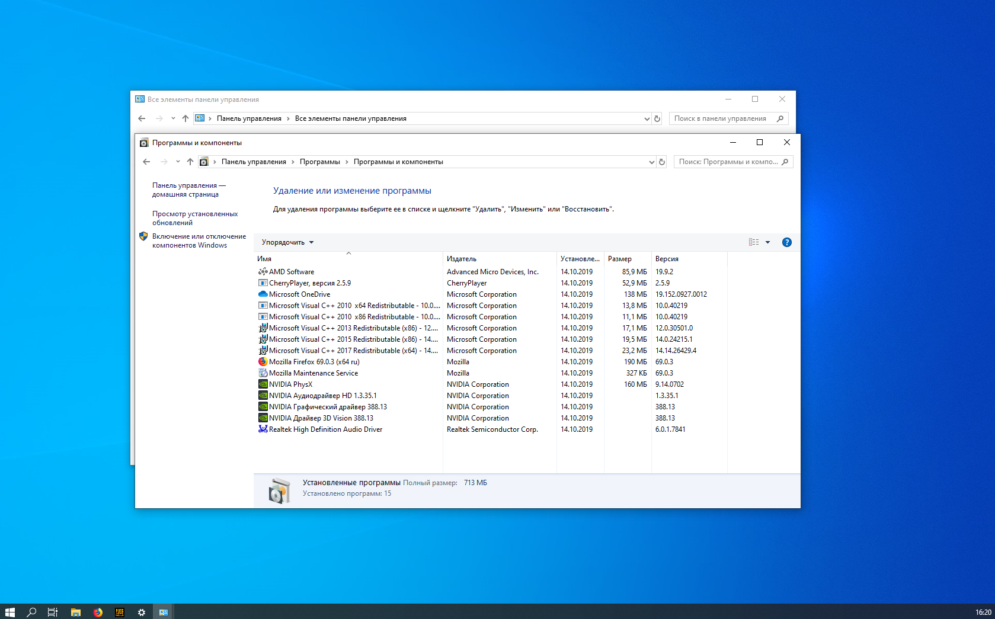Open the Windows Start menu
995x619 pixels.
click(9, 612)
